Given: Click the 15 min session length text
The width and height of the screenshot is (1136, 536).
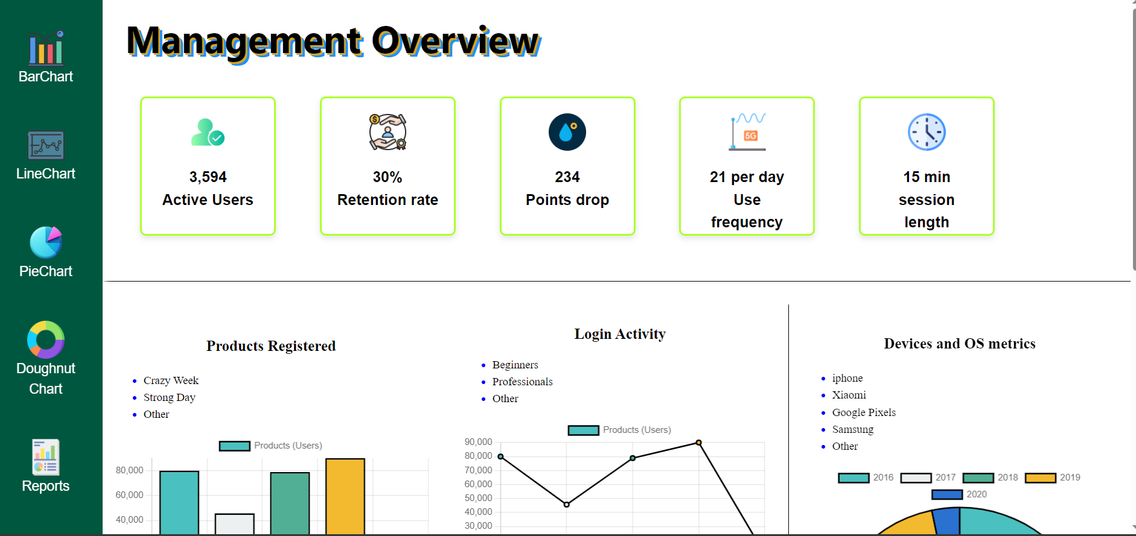Looking at the screenshot, I should coord(927,200).
